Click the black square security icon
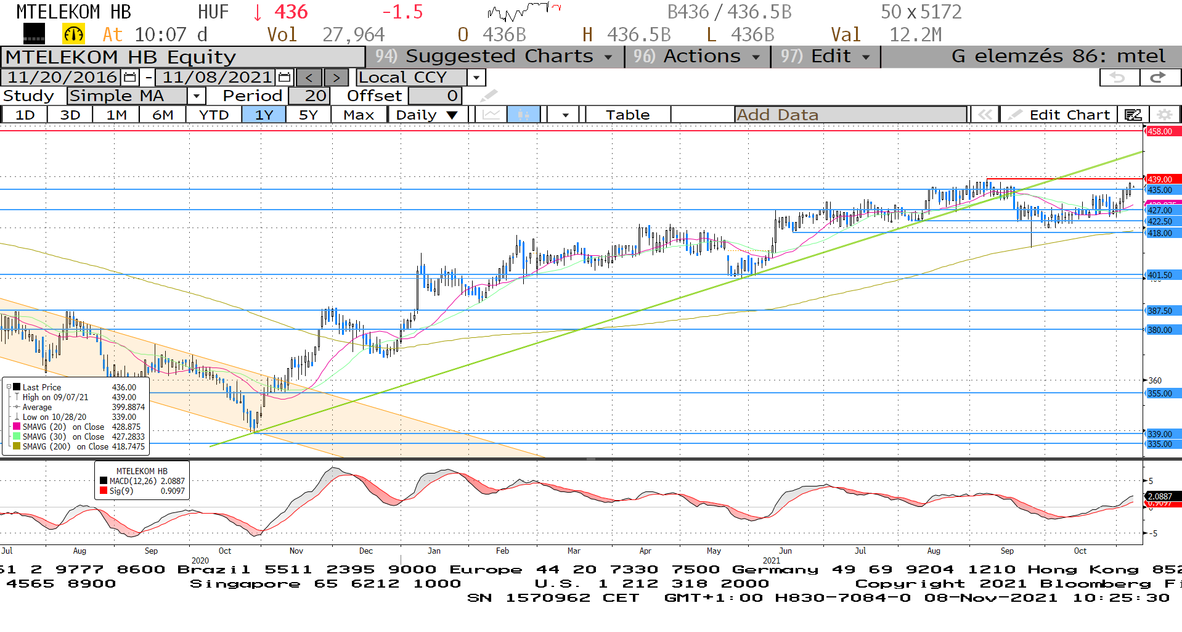Screen dimensions: 1182x632 [x=34, y=34]
